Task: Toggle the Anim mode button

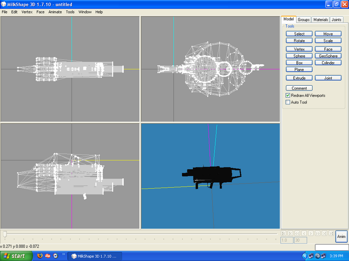Action: coord(341,237)
